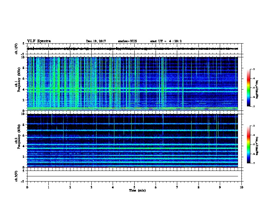Click time-axis tick label "9"

(x=220, y=187)
